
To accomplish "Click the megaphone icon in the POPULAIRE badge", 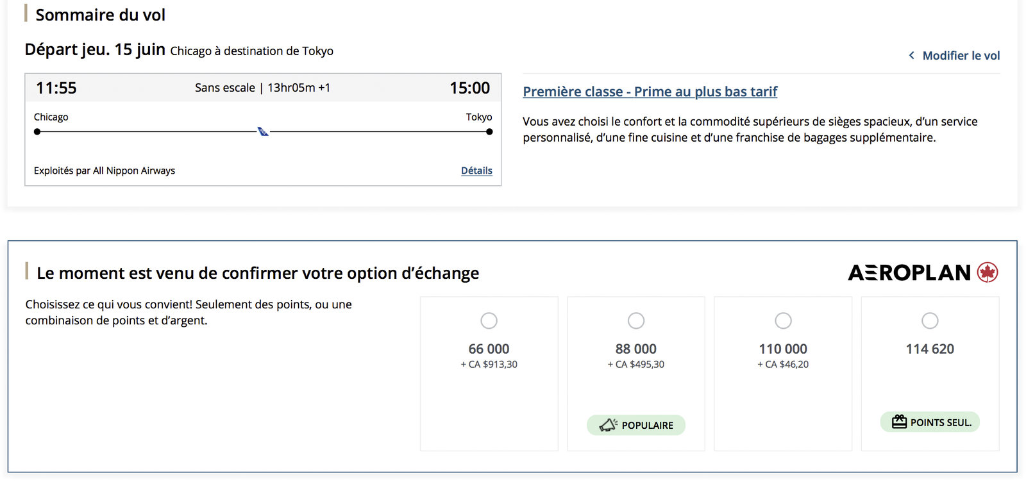I will coord(608,424).
